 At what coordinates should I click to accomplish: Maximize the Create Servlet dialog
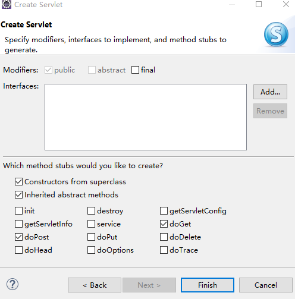[259, 4]
